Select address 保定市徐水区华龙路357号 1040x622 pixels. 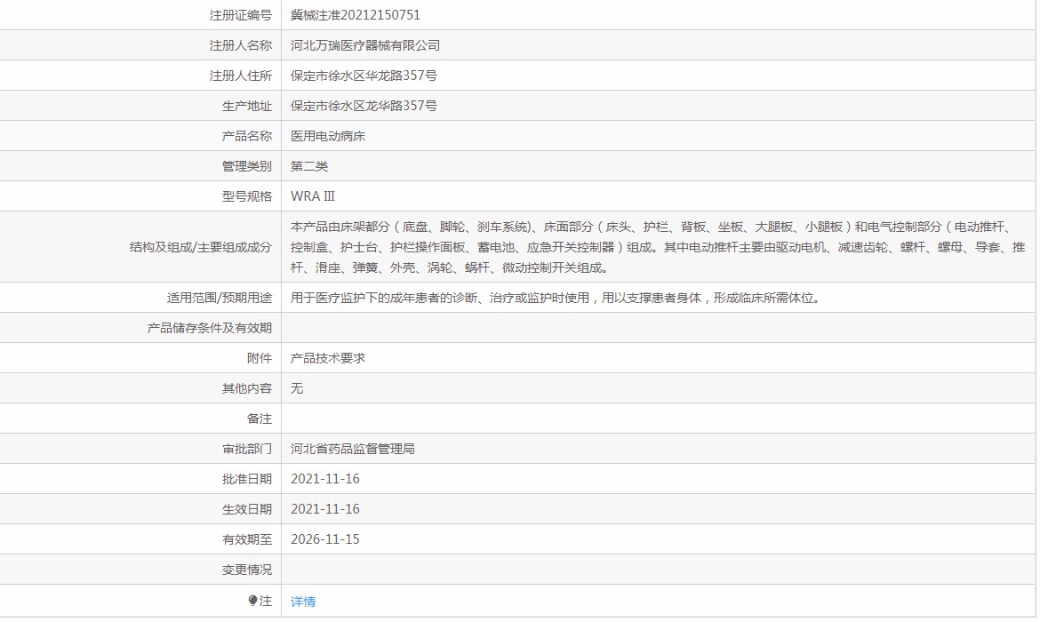[364, 76]
